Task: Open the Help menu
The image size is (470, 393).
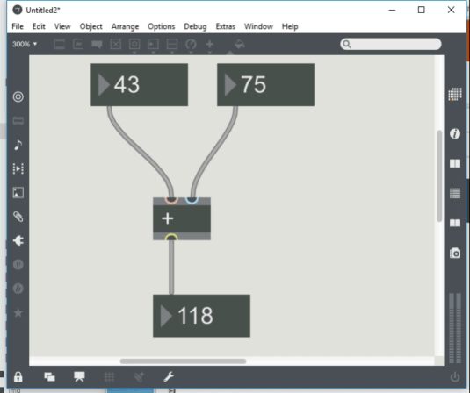Action: 290,26
